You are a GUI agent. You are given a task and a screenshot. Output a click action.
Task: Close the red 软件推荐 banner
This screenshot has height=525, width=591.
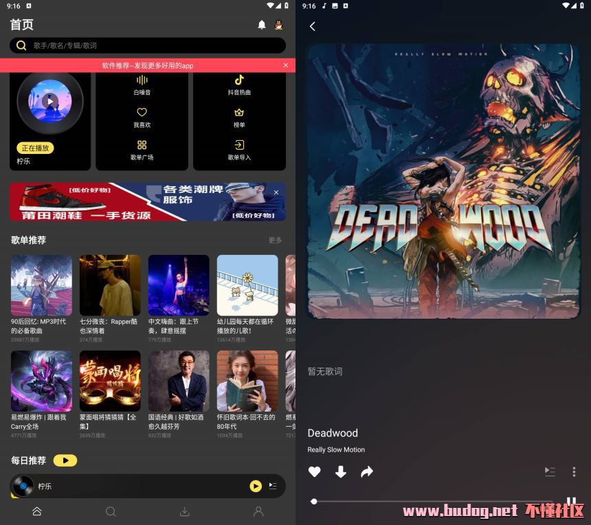[286, 65]
